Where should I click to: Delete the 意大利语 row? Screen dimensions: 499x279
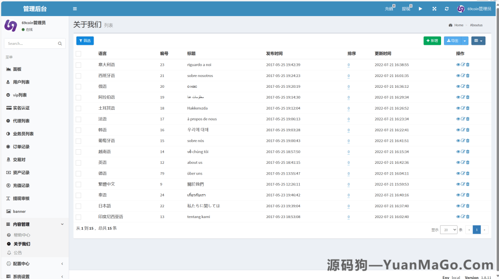coord(468,65)
